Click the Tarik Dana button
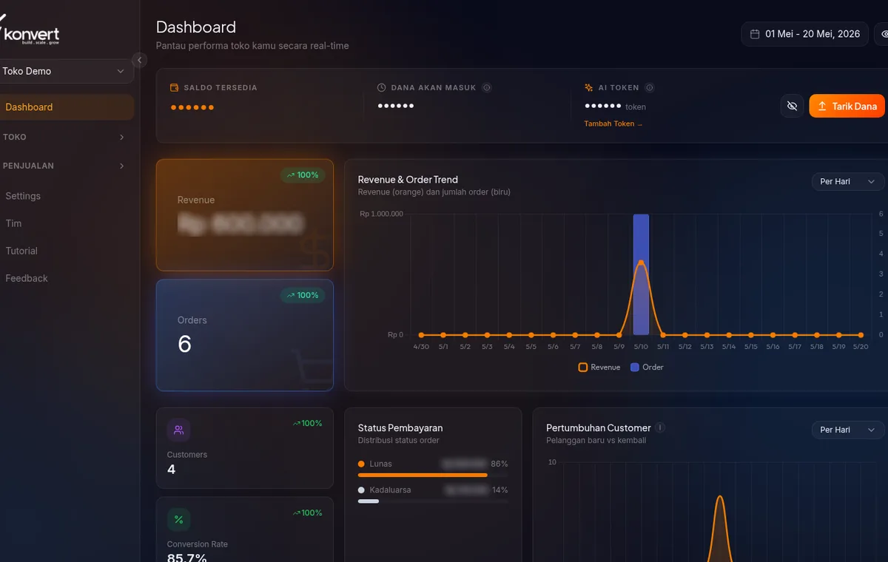 pyautogui.click(x=847, y=106)
